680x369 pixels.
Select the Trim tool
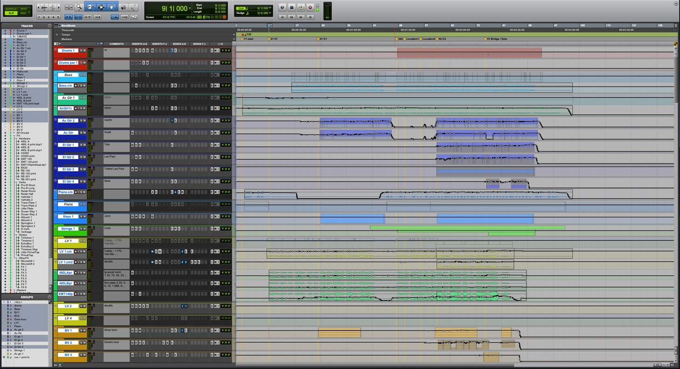[90, 7]
